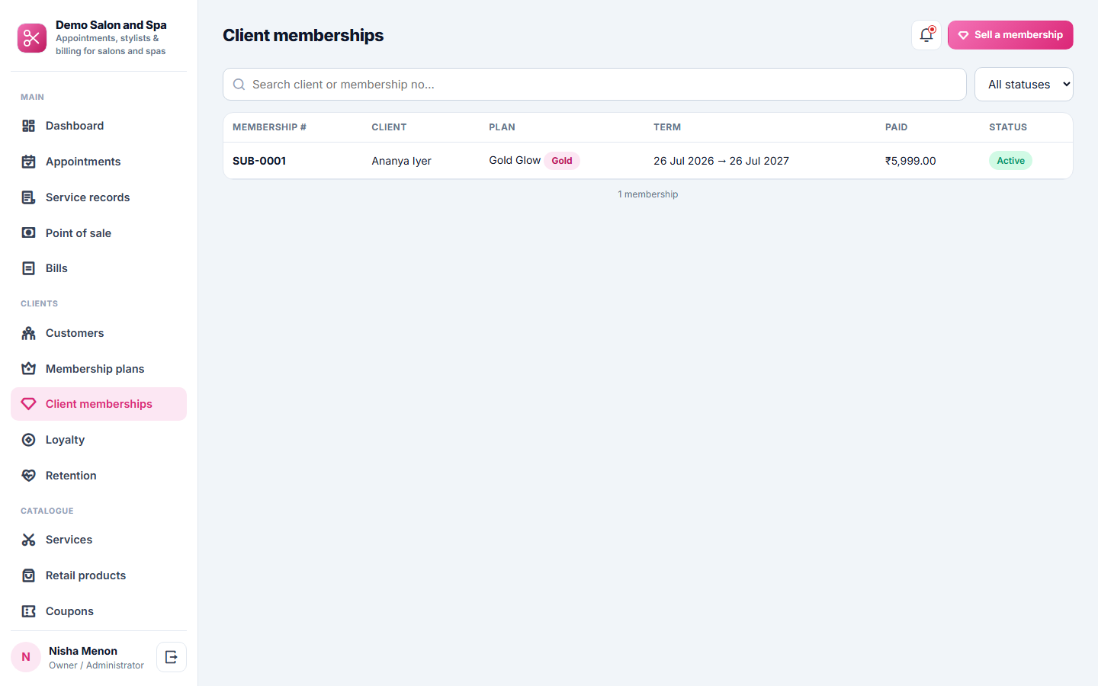This screenshot has height=686, width=1098.
Task: Click the Services scissors icon
Action: pos(29,540)
